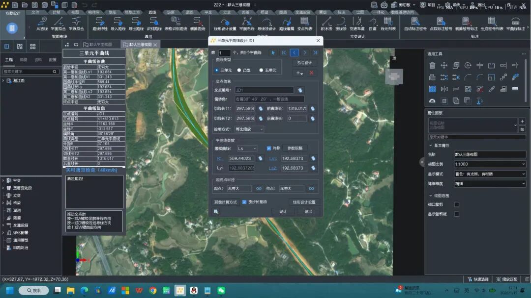This screenshot has width=531, height=298.
Task: Open the 线元列表 tool
Action: pyautogui.click(x=388, y=24)
